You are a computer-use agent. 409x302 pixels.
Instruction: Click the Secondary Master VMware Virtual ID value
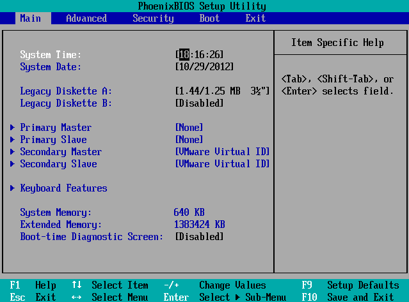tap(222, 152)
